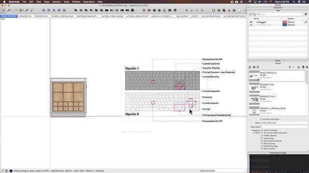
Task: Open the Extensions menu
Action: pos(89,2)
